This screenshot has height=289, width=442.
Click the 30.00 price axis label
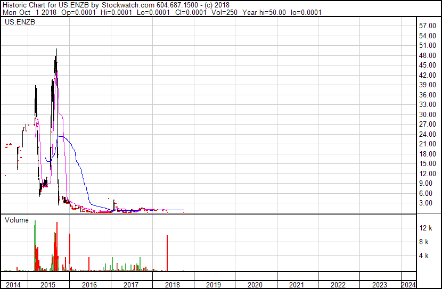pos(428,114)
